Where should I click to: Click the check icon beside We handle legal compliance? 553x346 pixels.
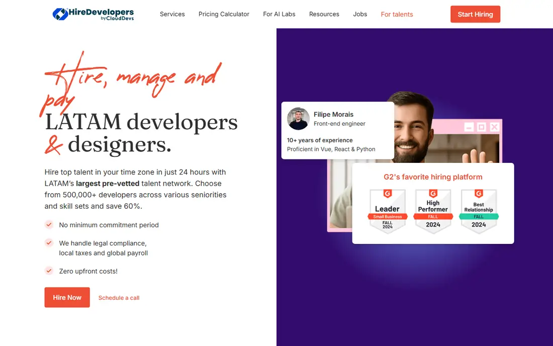49,243
